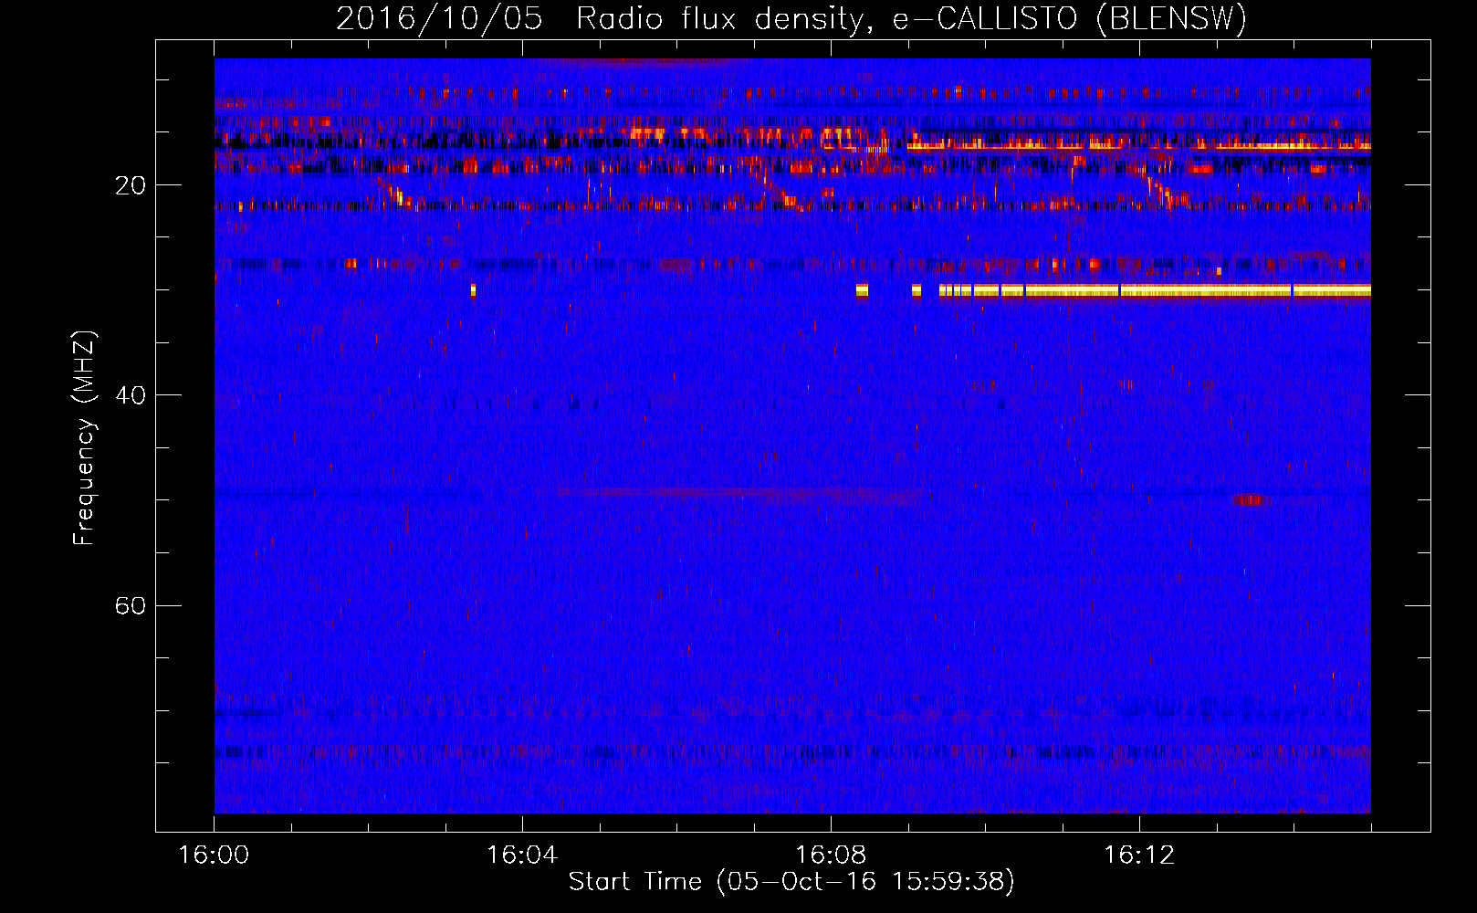
Task: Click the 'e-CALLISTO (BLENSW)' title text
Action: point(1069,20)
